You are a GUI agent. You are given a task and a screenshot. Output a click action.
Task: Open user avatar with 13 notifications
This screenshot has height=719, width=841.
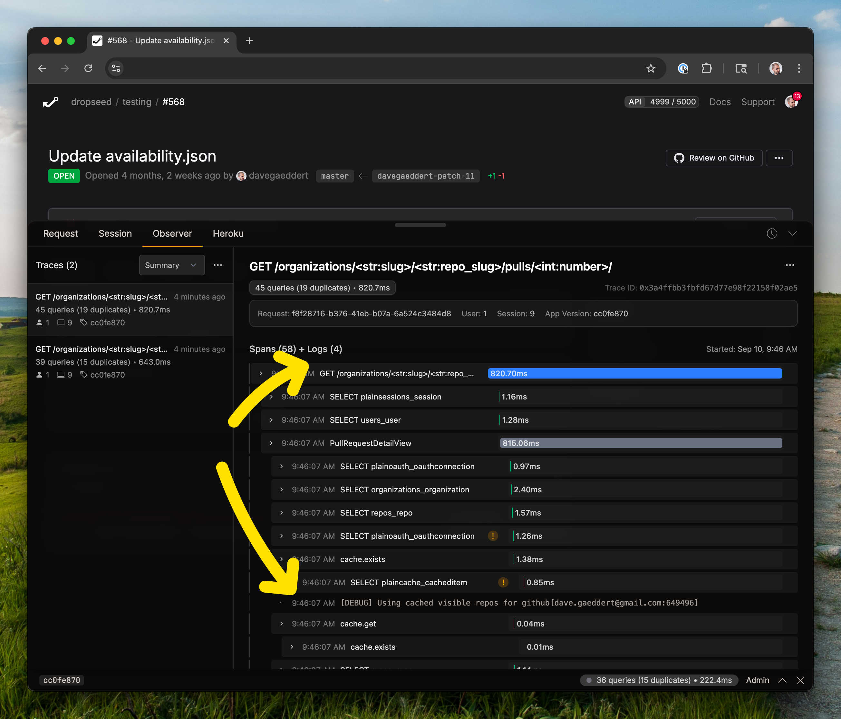pos(791,102)
